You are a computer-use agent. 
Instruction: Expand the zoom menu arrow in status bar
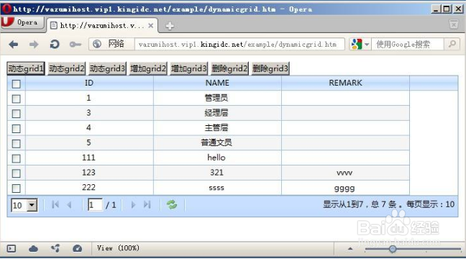click(x=350, y=249)
